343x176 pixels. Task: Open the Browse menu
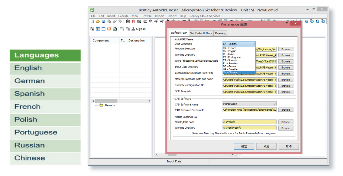pos(147,16)
